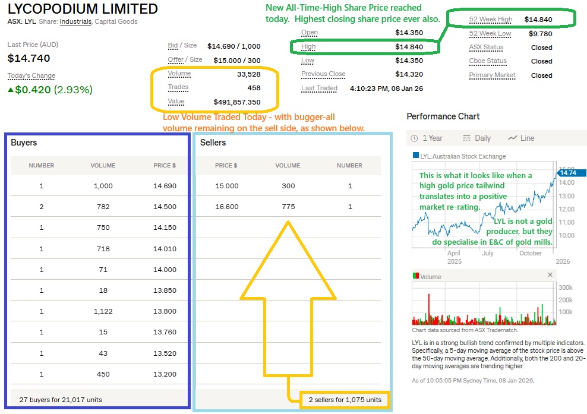Image resolution: width=587 pixels, height=414 pixels.
Task: Sort Buyers table by PRICE $ column
Action: coord(165,166)
